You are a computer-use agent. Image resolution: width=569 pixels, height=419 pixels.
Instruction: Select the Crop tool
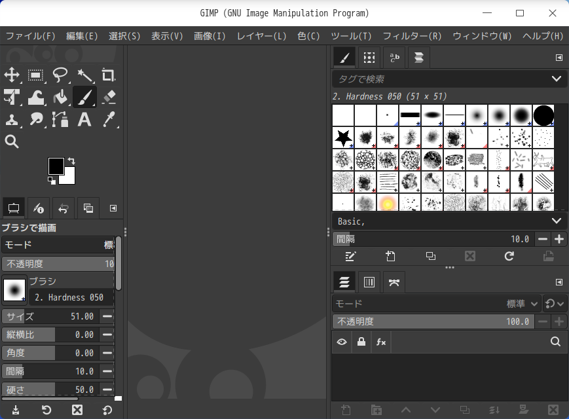coord(109,75)
